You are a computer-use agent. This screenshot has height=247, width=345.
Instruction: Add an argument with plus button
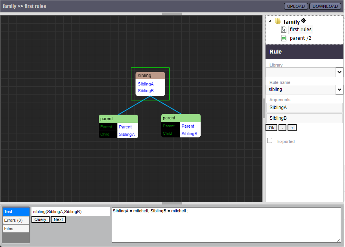(291, 128)
